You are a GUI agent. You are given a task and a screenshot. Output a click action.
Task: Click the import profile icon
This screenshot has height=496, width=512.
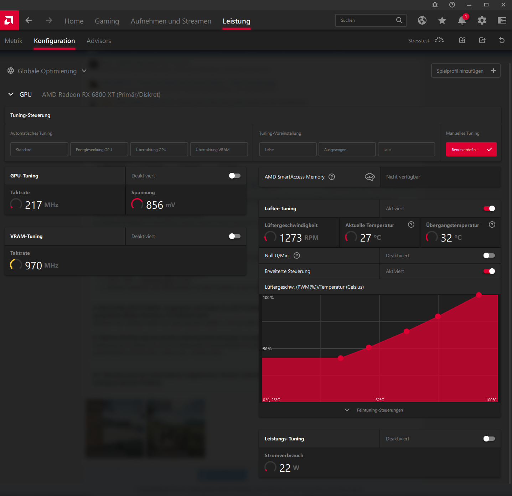(x=462, y=40)
